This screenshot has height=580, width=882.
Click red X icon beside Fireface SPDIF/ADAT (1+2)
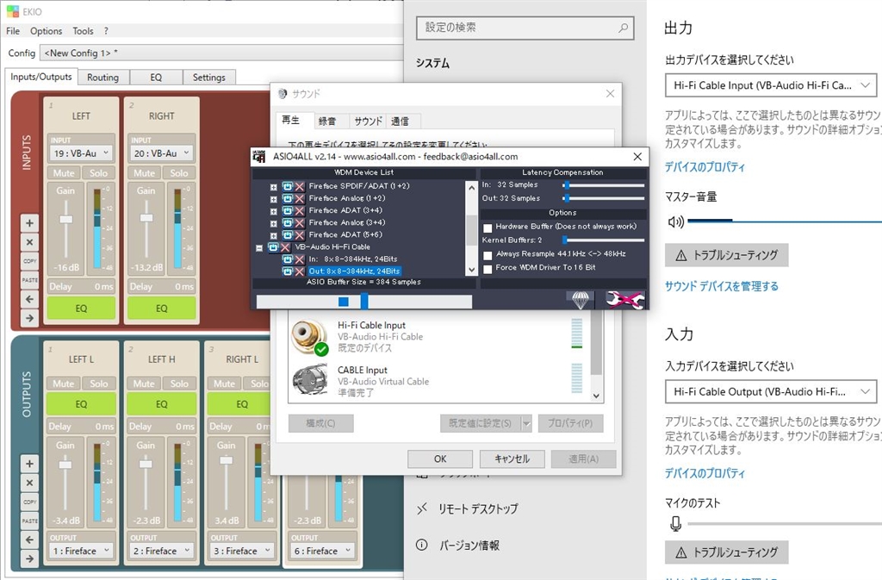click(x=300, y=186)
